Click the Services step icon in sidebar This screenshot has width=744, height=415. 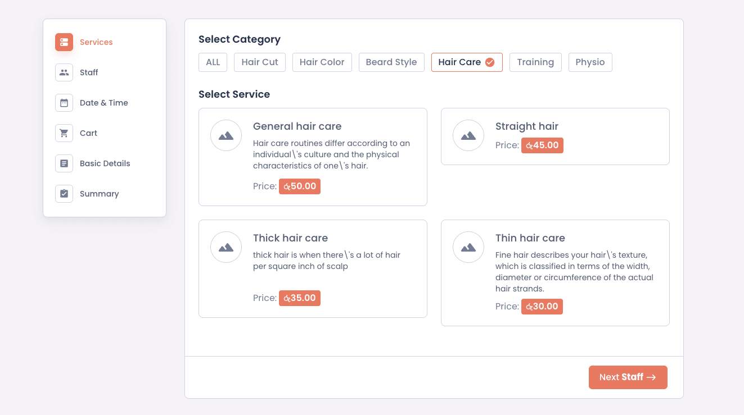coord(64,42)
